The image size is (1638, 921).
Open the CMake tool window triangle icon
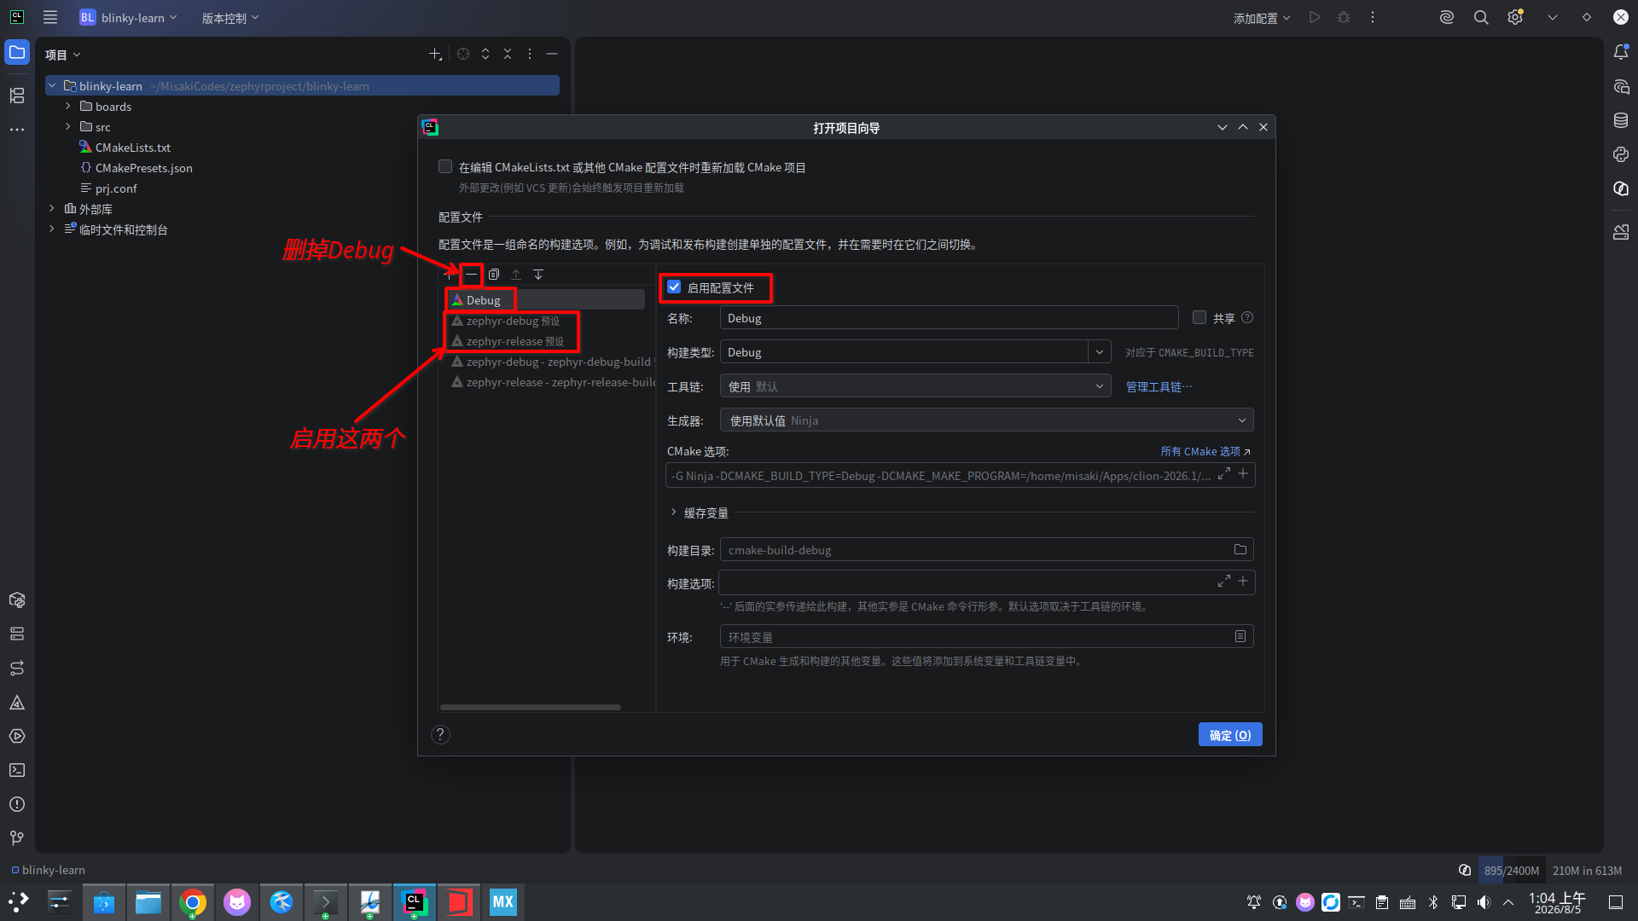point(17,703)
